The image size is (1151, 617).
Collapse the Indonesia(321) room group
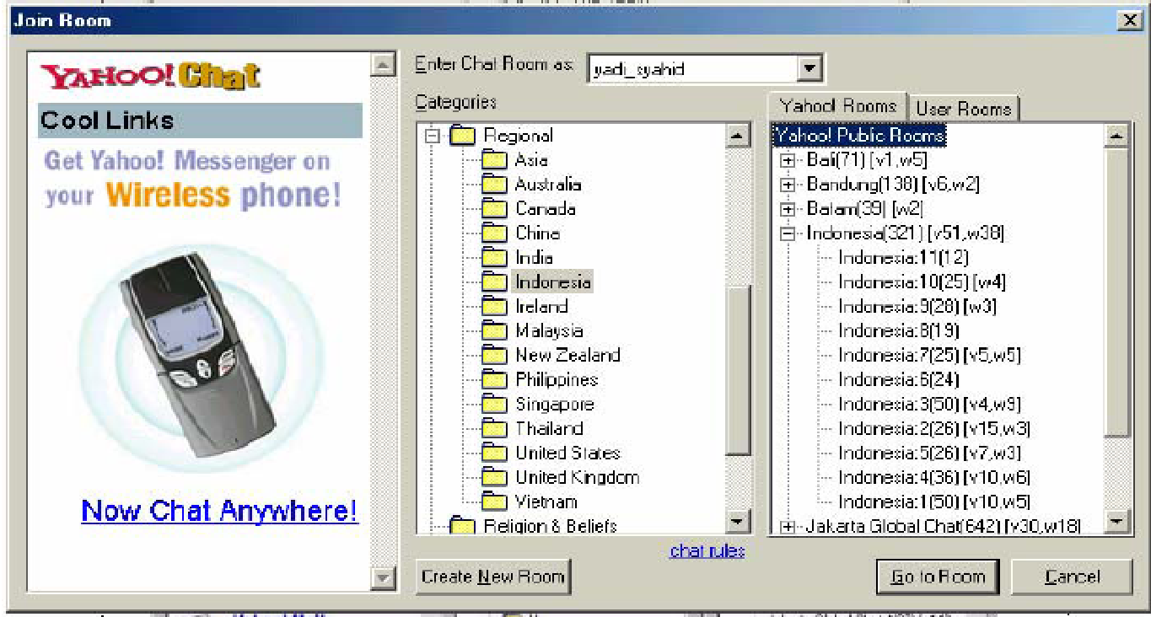tap(788, 233)
